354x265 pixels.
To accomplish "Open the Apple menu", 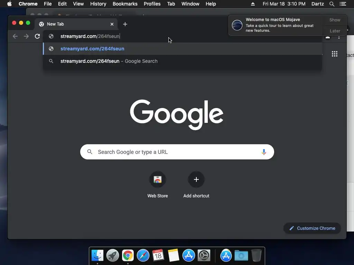I will tap(9, 4).
